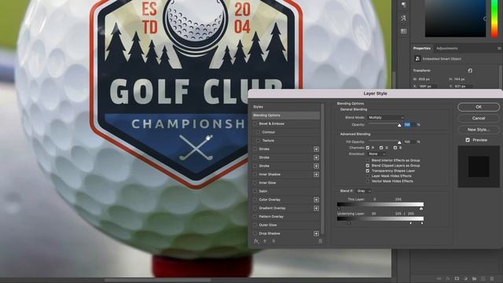Switch to the Properties tab

tap(422, 48)
